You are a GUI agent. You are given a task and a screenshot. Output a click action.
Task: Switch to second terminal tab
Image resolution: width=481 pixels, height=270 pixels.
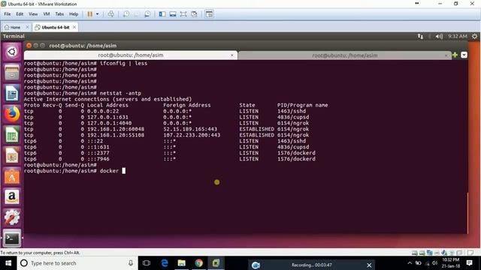coord(345,55)
